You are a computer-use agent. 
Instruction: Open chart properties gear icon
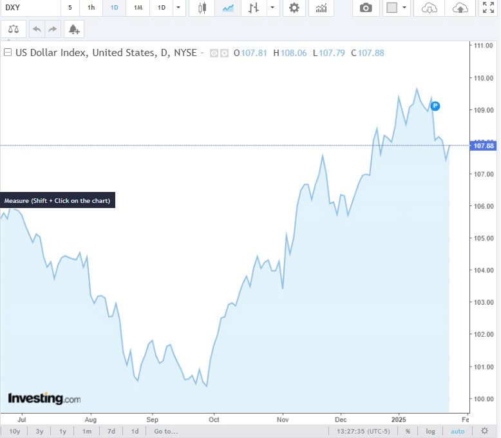click(x=294, y=8)
